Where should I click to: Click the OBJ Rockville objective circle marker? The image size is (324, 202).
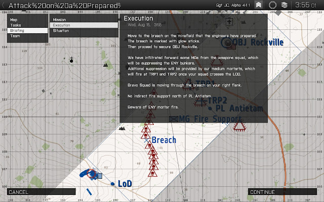click(226, 42)
